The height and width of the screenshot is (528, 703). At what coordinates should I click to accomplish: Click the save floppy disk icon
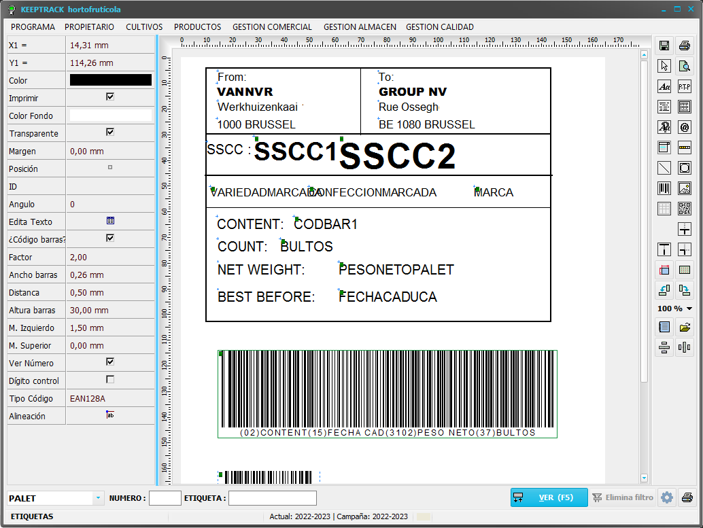click(664, 46)
